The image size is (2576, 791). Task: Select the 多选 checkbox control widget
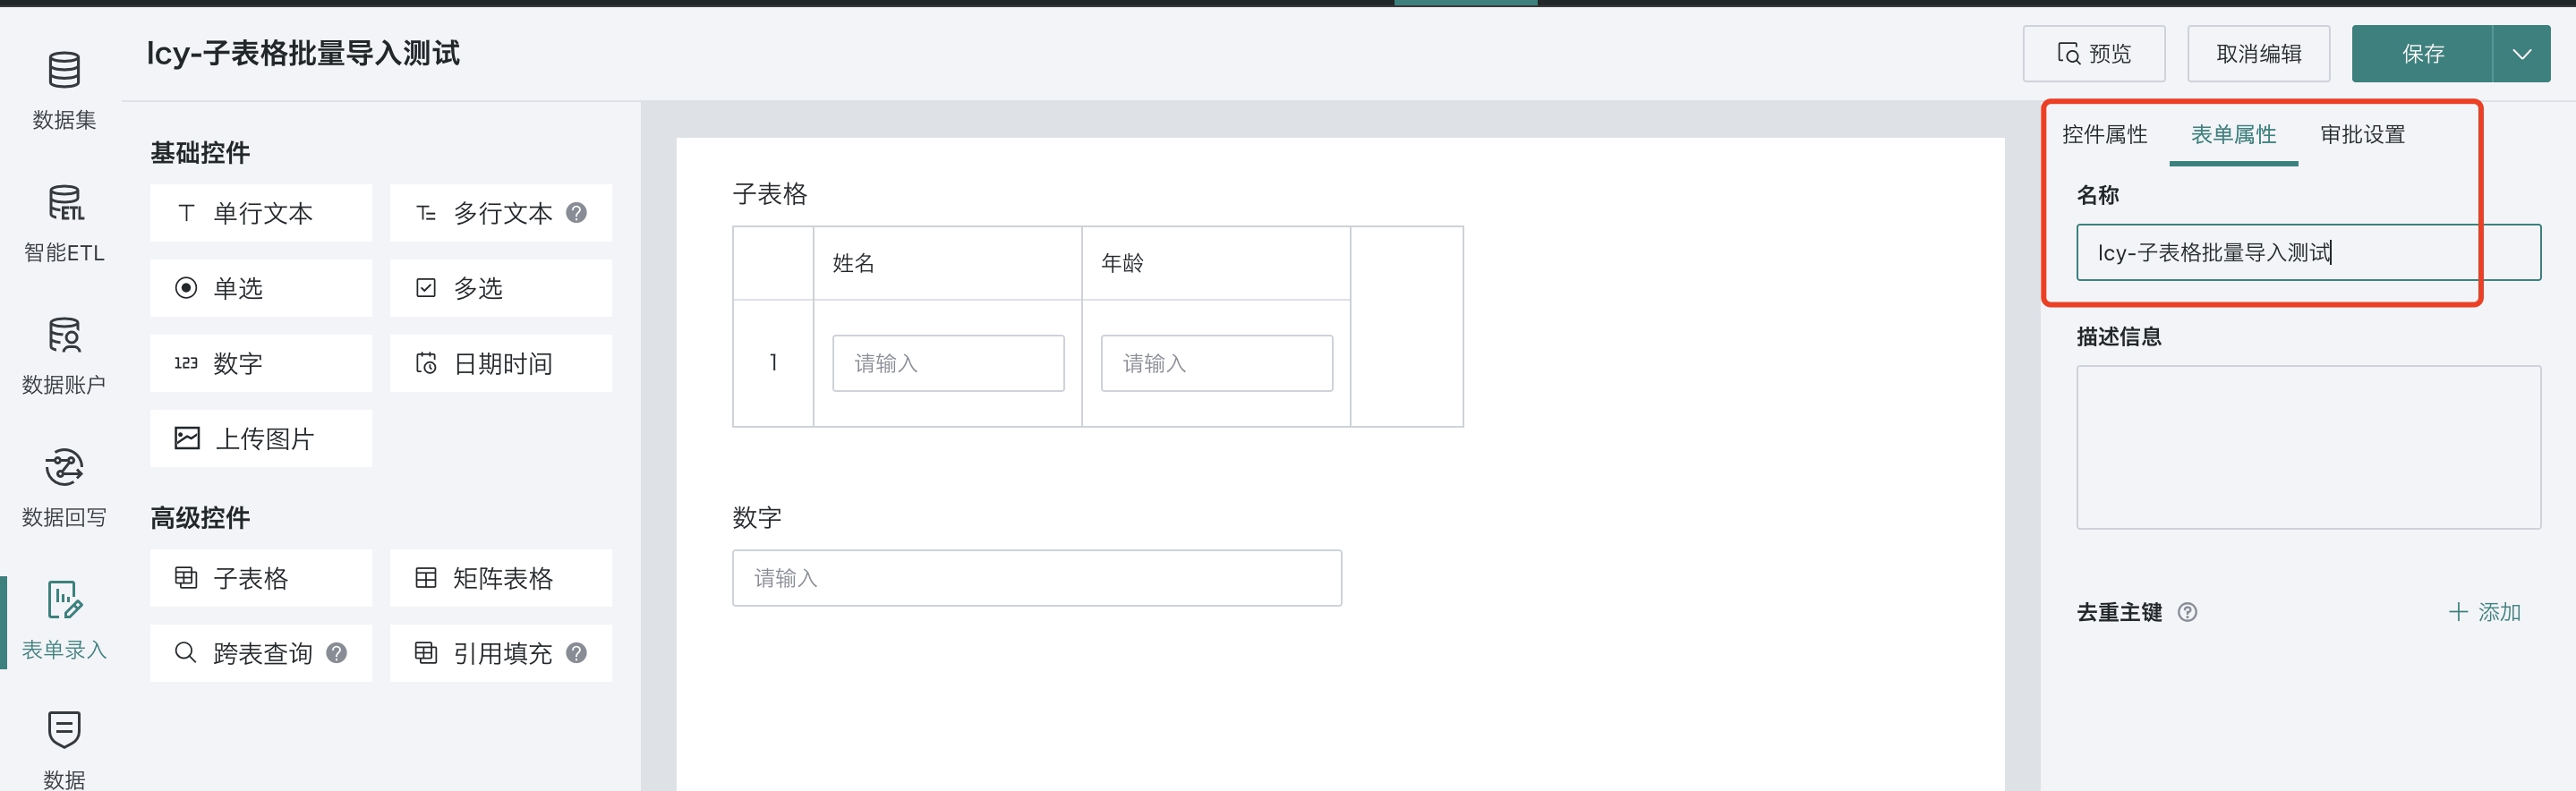pos(501,288)
